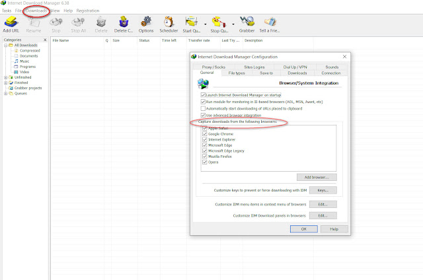Click the Help button in configuration dialog

(334, 229)
